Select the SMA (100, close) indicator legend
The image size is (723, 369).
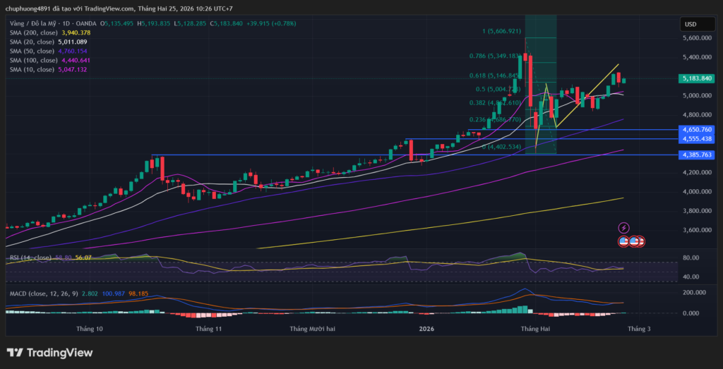pos(35,60)
